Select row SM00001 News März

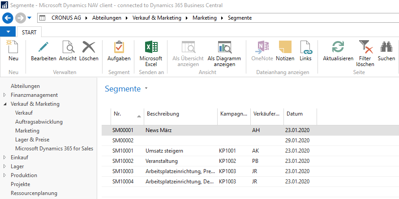[x=250, y=130]
